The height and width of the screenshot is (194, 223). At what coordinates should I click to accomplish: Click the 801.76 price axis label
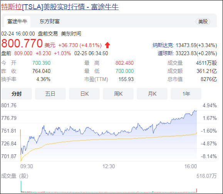[x=9, y=105]
